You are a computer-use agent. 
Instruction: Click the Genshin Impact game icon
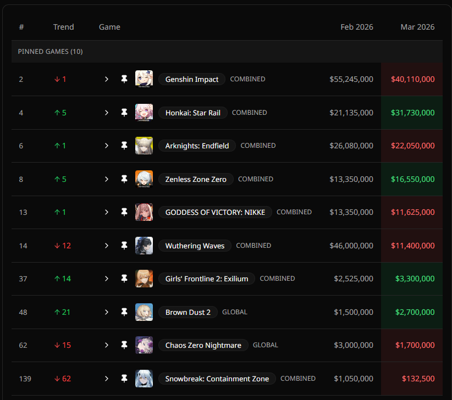pos(144,79)
